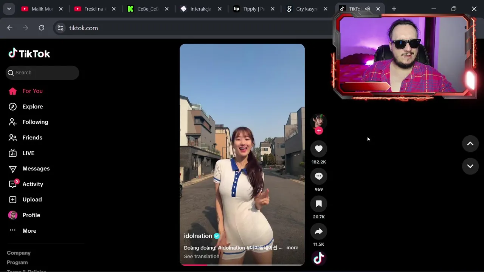Screen dimensions: 484x272
Task: Click the Messages paper-plane icon
Action: pos(13,169)
